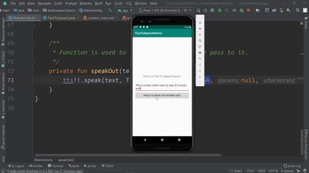Screen dimensions: 309x173
Task: Click the Sync Project with Gradle Files icon
Action: pos(274,10)
